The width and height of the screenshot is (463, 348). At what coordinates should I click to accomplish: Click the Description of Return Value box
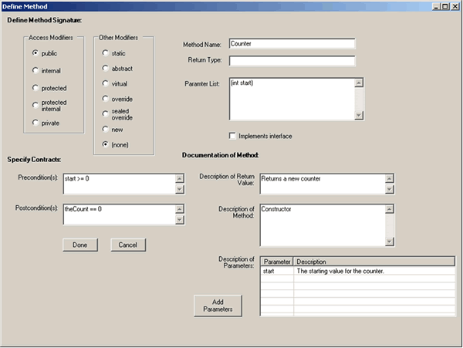pyautogui.click(x=323, y=184)
